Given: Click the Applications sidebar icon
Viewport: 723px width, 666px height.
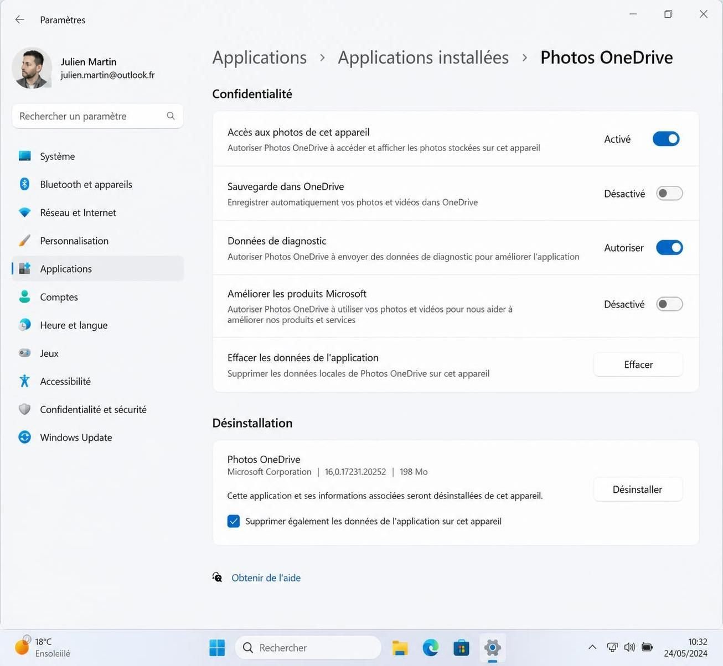Looking at the screenshot, I should (24, 269).
